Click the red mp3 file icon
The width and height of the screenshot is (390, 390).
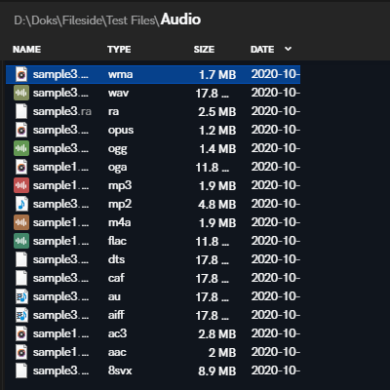(x=21, y=185)
